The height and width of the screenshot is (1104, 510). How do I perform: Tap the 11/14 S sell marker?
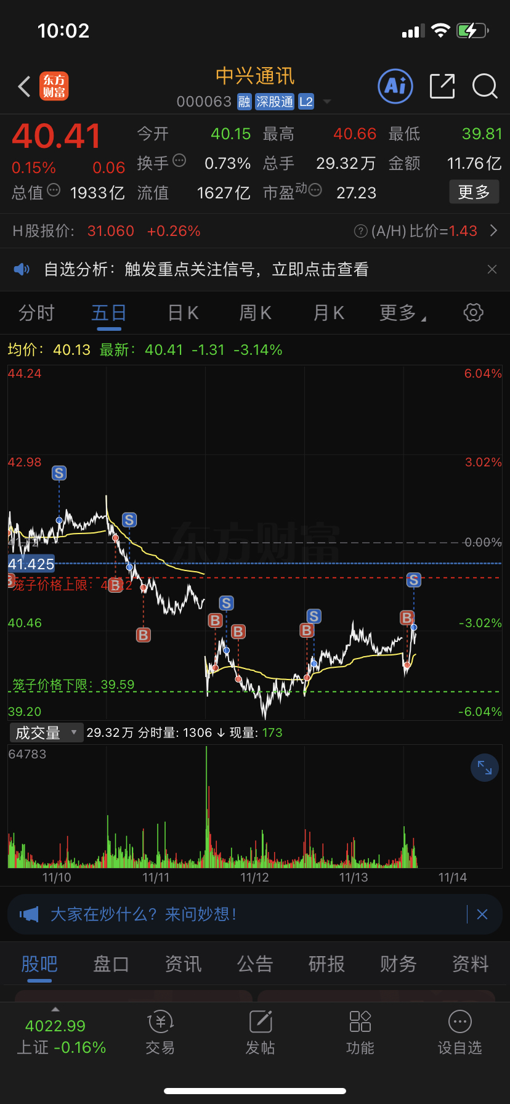click(x=414, y=580)
